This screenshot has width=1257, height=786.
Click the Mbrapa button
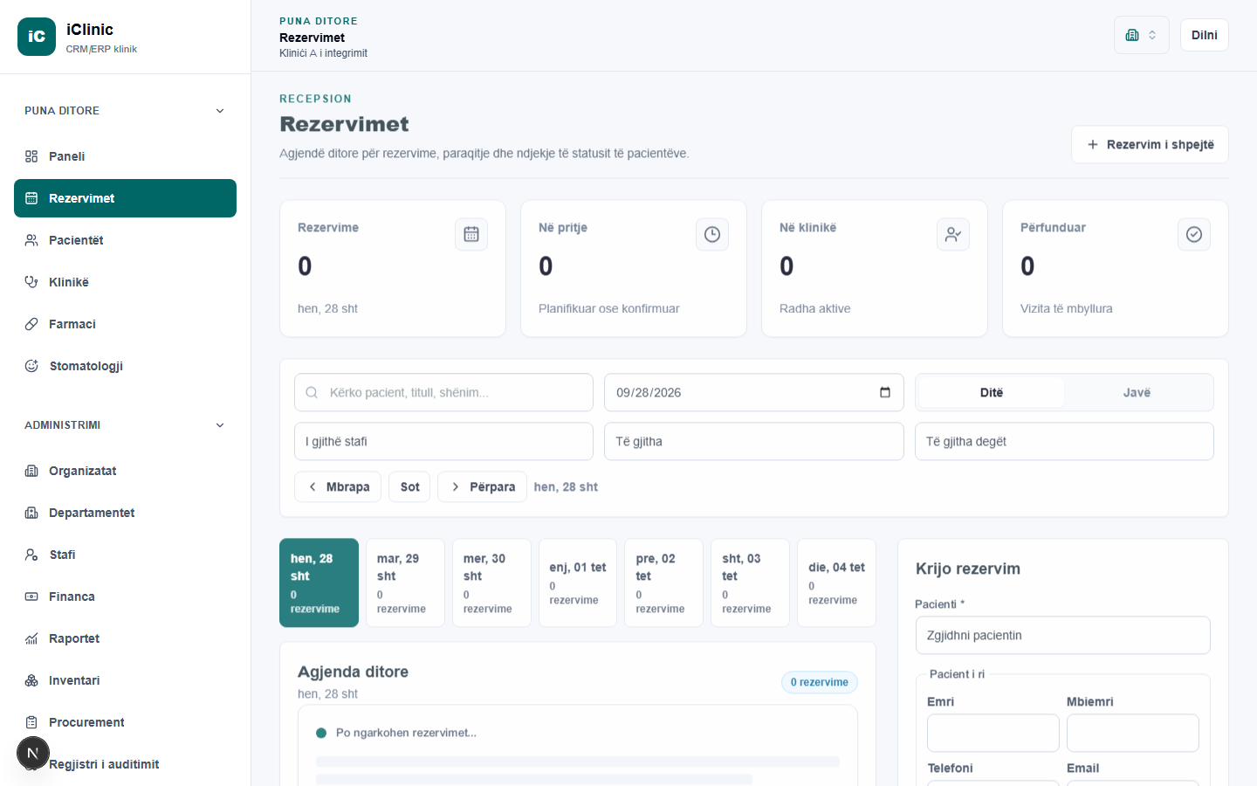[x=338, y=486]
